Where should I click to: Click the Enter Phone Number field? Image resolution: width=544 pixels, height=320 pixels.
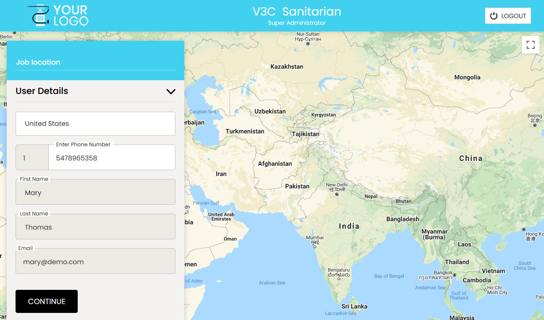pyautogui.click(x=111, y=158)
